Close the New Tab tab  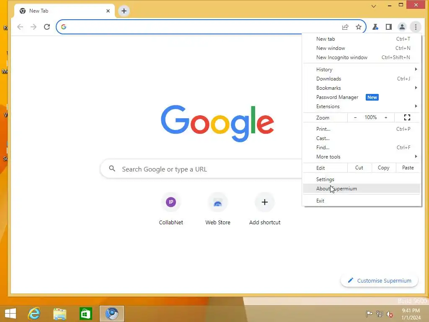pyautogui.click(x=108, y=11)
